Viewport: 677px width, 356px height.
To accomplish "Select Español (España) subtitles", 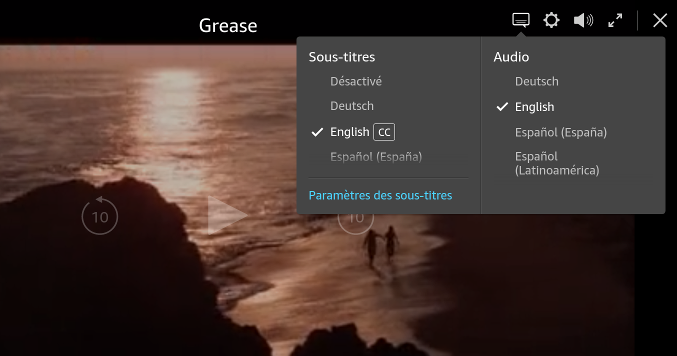I will [376, 157].
